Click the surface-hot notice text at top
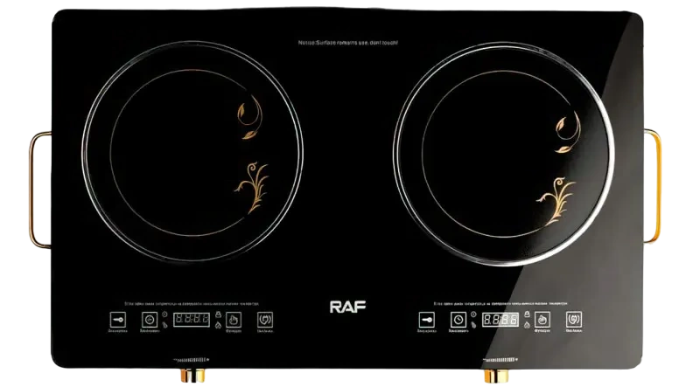 coord(347,43)
